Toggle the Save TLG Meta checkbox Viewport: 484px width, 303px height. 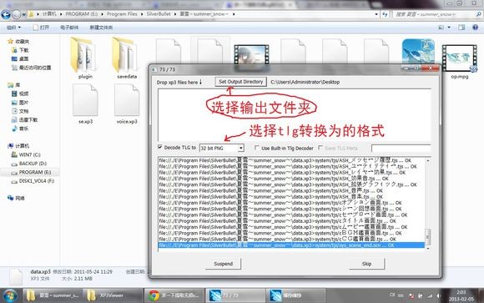pyautogui.click(x=320, y=148)
